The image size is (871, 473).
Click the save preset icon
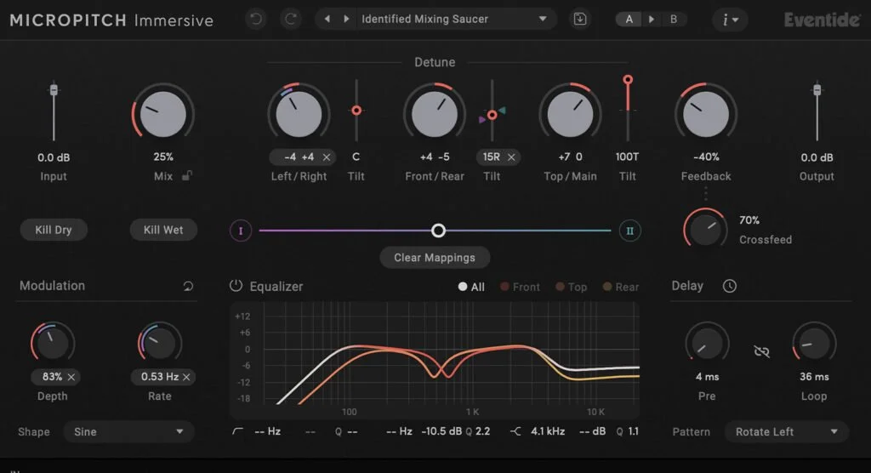point(579,20)
